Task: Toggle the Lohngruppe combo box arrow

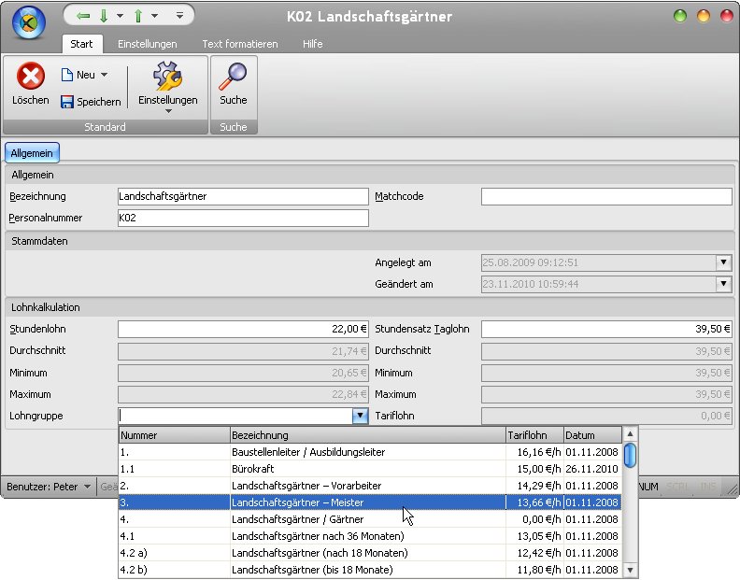Action: click(x=359, y=417)
